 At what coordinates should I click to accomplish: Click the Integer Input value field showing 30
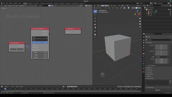(x=17, y=49)
